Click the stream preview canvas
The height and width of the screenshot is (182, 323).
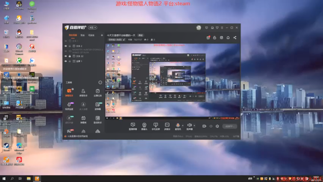point(173,82)
